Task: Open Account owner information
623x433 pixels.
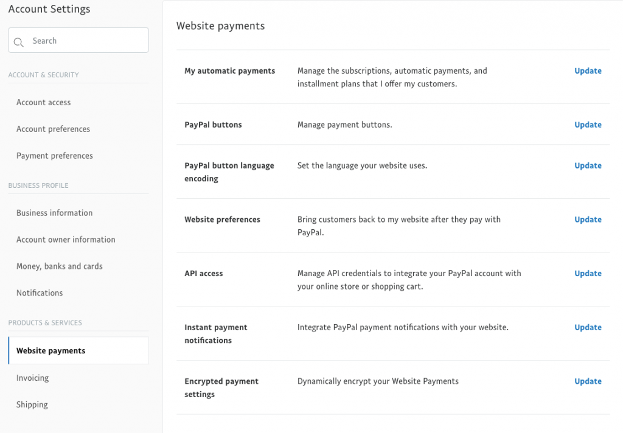Action: tap(66, 240)
